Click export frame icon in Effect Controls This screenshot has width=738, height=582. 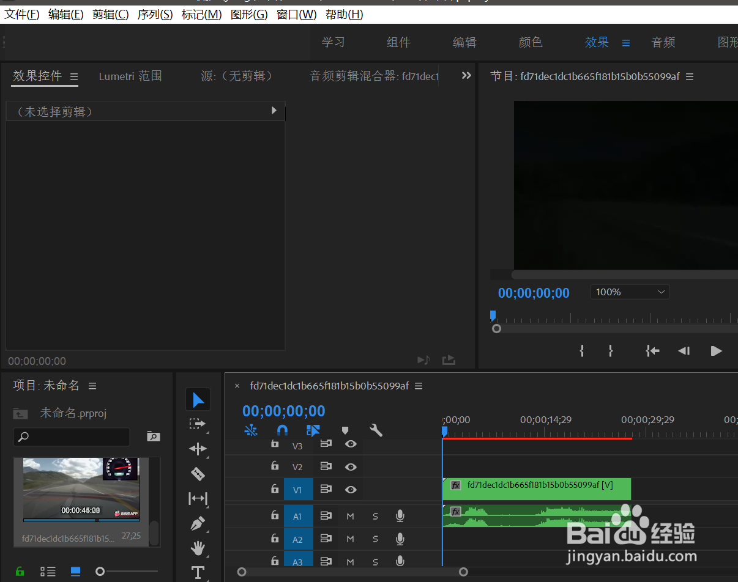tap(449, 359)
